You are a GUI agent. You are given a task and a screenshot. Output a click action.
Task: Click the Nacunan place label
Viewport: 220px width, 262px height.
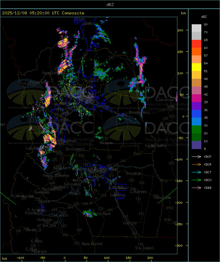106,143
